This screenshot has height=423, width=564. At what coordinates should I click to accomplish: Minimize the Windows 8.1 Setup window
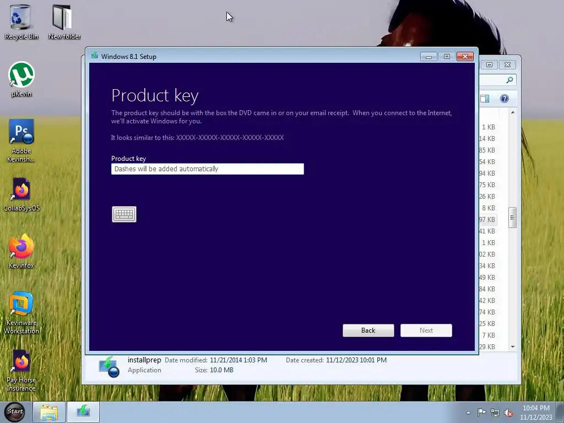pyautogui.click(x=429, y=57)
